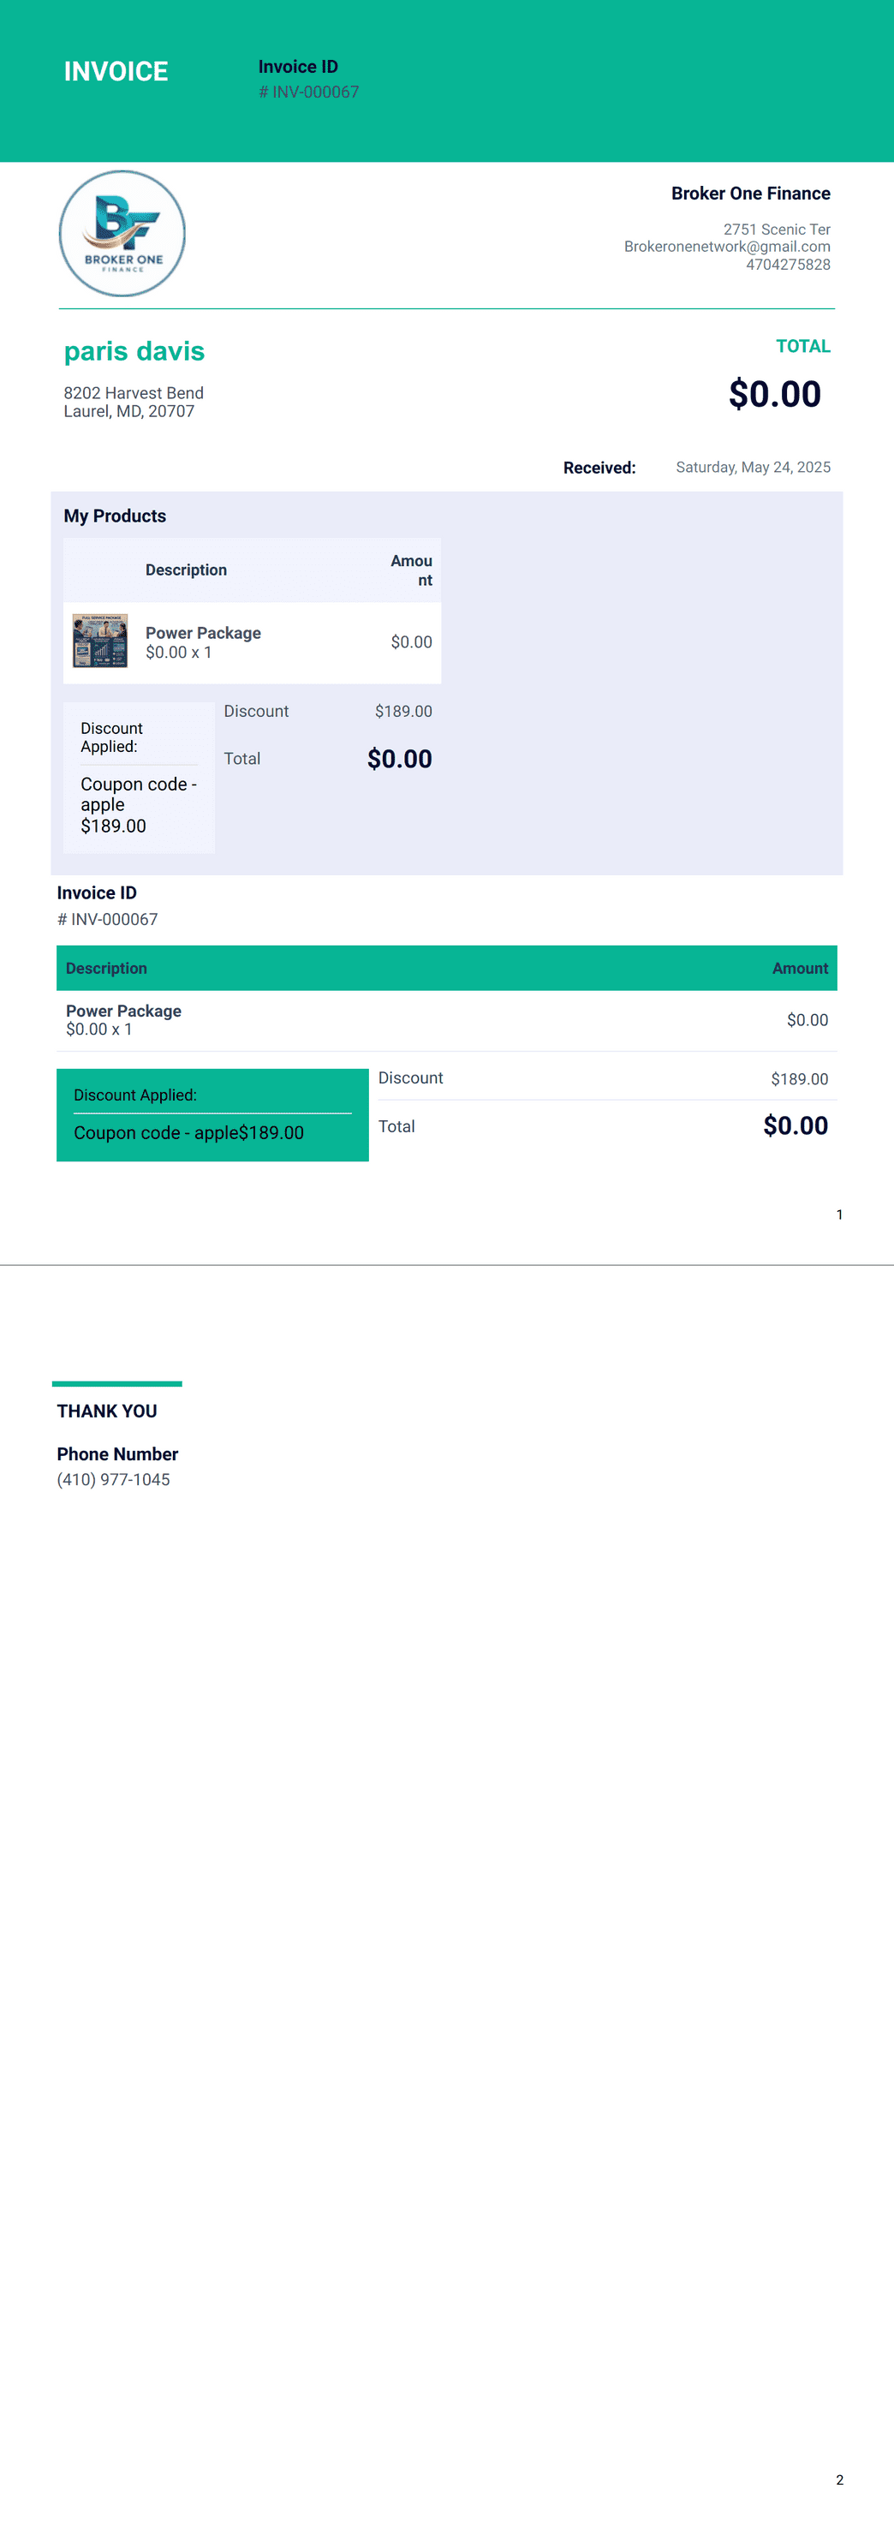
Task: Click the light Discount Applied coupon box
Action: click(139, 777)
